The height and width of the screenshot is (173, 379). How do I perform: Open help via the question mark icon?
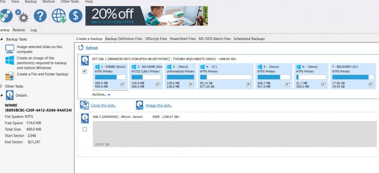pos(40,16)
